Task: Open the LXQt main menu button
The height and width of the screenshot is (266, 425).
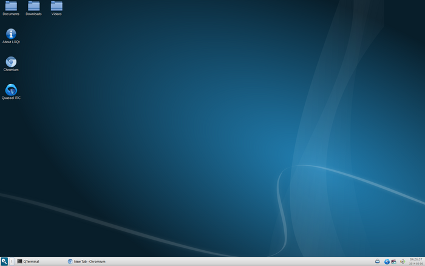Action: point(4,261)
